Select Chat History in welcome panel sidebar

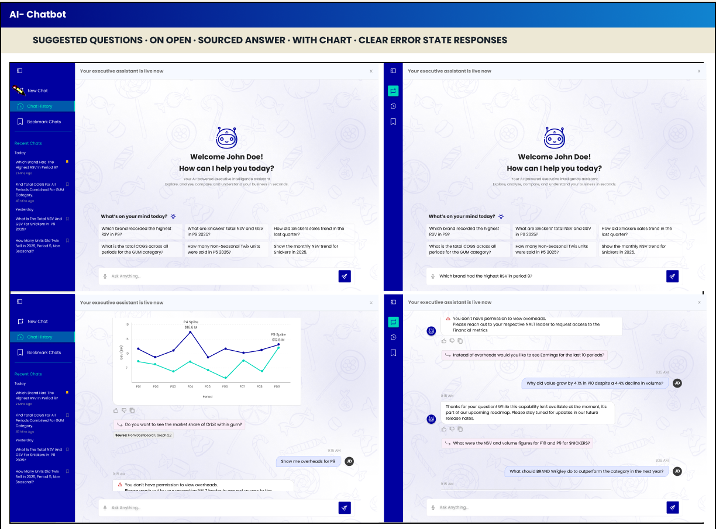(x=43, y=106)
